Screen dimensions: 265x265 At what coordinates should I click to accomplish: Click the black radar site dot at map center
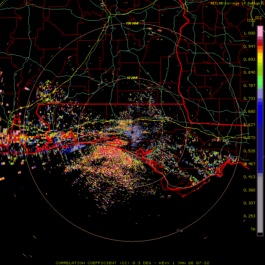pyautogui.click(x=132, y=132)
